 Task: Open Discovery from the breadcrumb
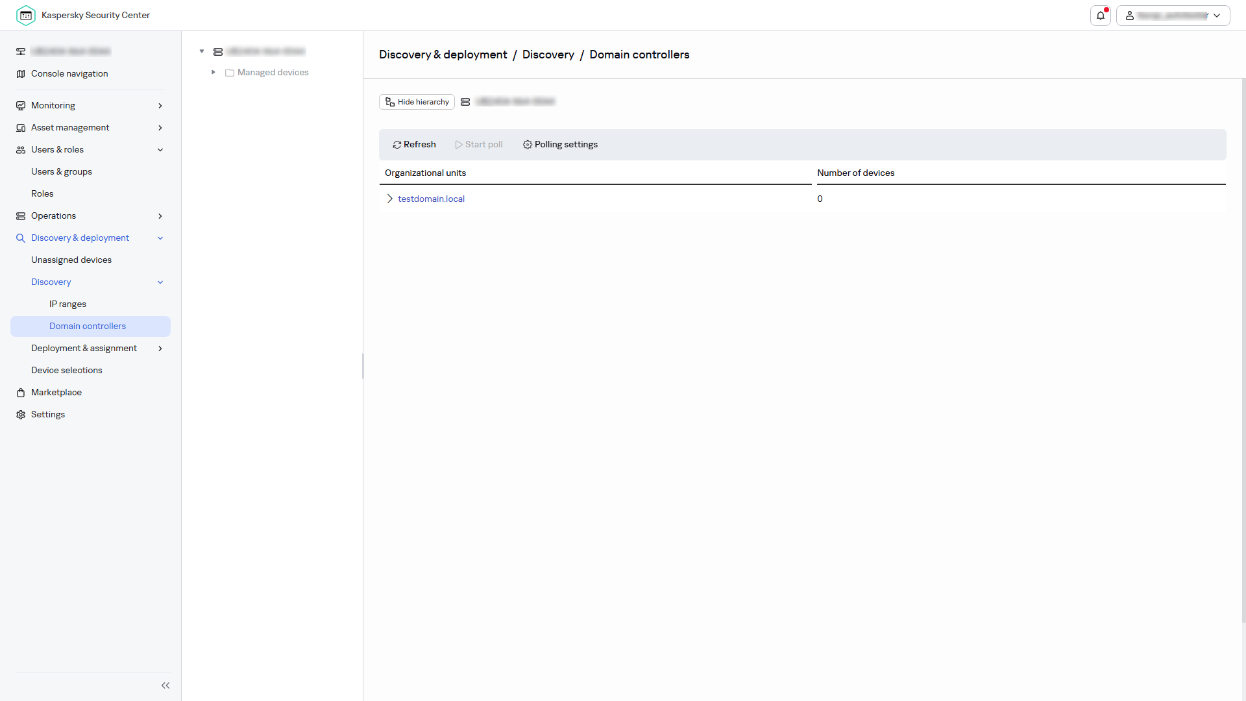[548, 55]
